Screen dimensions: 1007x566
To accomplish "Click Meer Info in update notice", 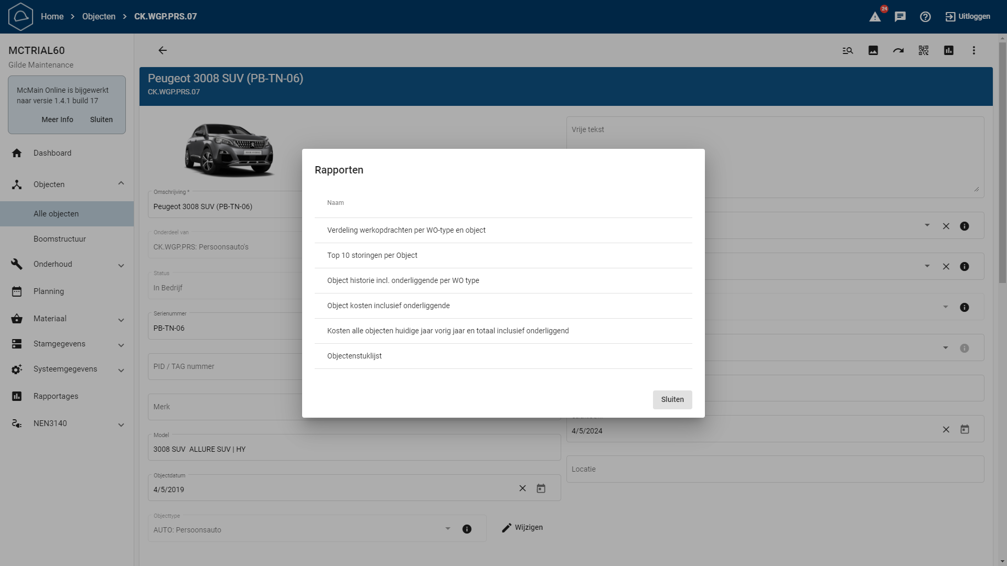I will (x=57, y=119).
